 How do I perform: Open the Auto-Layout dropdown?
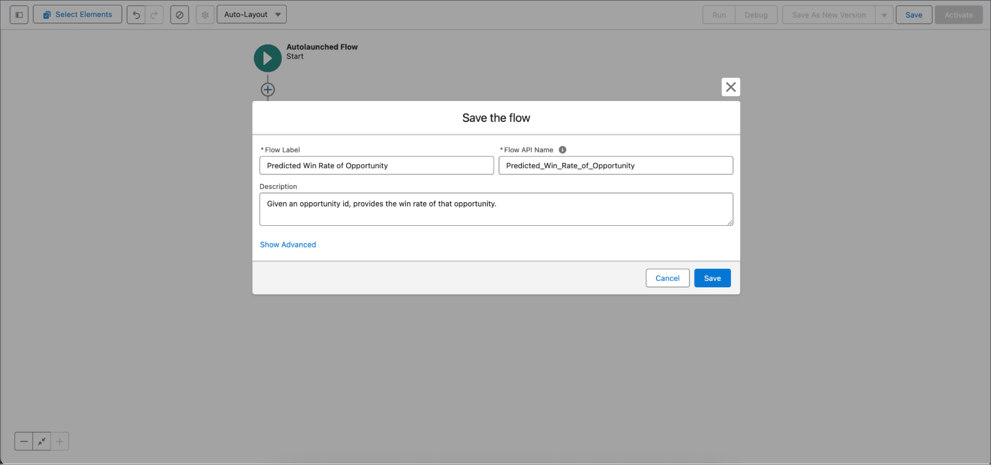(x=252, y=15)
